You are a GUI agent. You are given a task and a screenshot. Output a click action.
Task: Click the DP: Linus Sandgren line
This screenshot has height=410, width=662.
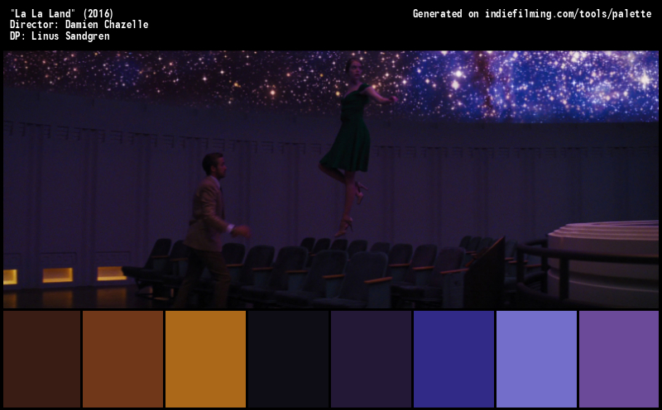pos(60,36)
